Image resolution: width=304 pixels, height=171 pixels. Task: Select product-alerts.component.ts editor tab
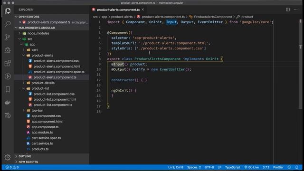tap(118, 9)
